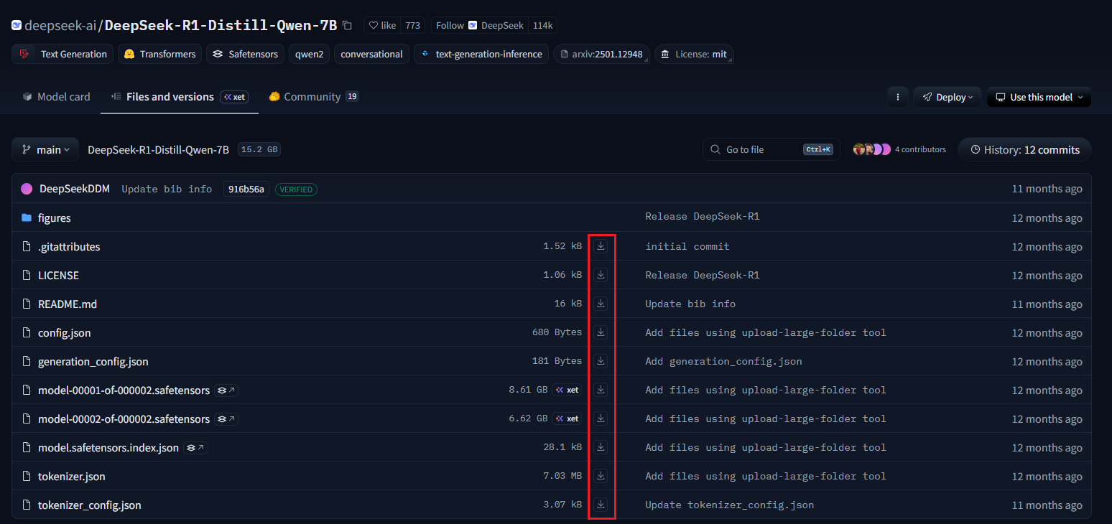The width and height of the screenshot is (1112, 524).
Task: Click the qwen2 tag
Action: click(x=310, y=54)
